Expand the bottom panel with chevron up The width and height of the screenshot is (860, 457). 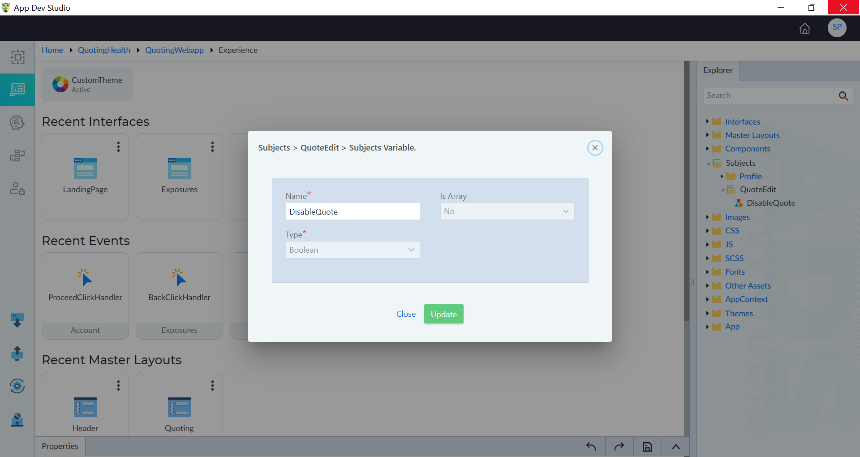[676, 447]
